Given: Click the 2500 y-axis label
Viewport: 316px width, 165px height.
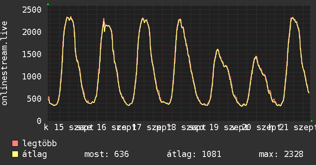Looking at the screenshot, I should (32, 10).
